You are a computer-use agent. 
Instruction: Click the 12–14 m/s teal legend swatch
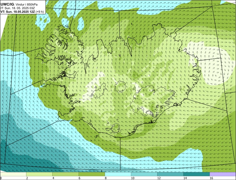pos(170,174)
